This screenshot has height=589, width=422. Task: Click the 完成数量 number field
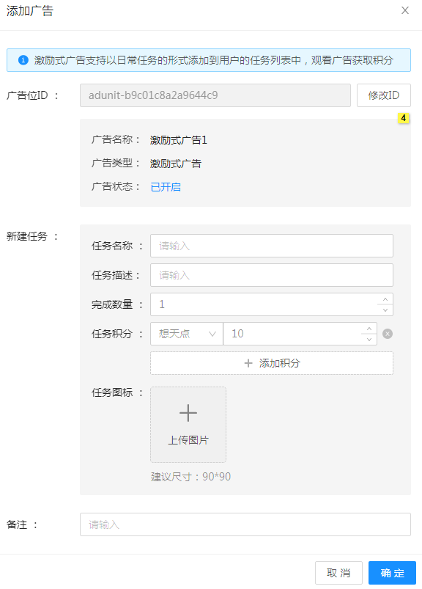point(264,304)
